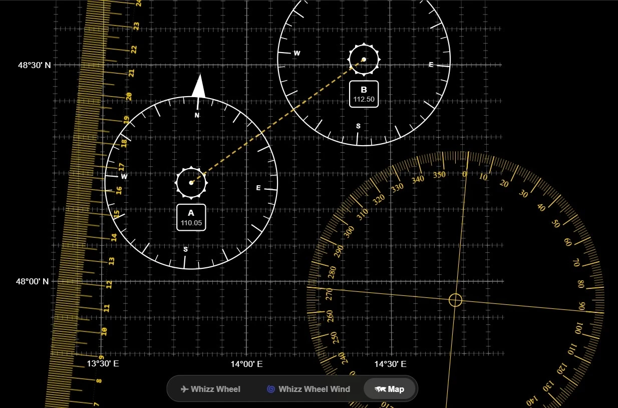Select VOR station B symbol
Screen dimensions: 618x408
[364, 60]
